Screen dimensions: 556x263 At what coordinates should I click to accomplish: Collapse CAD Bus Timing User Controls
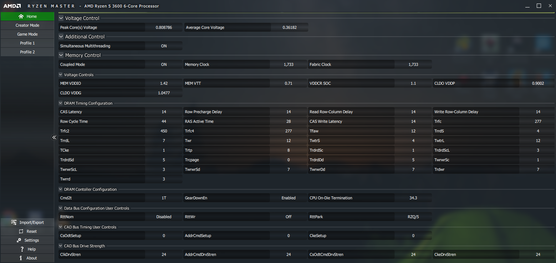coord(60,227)
